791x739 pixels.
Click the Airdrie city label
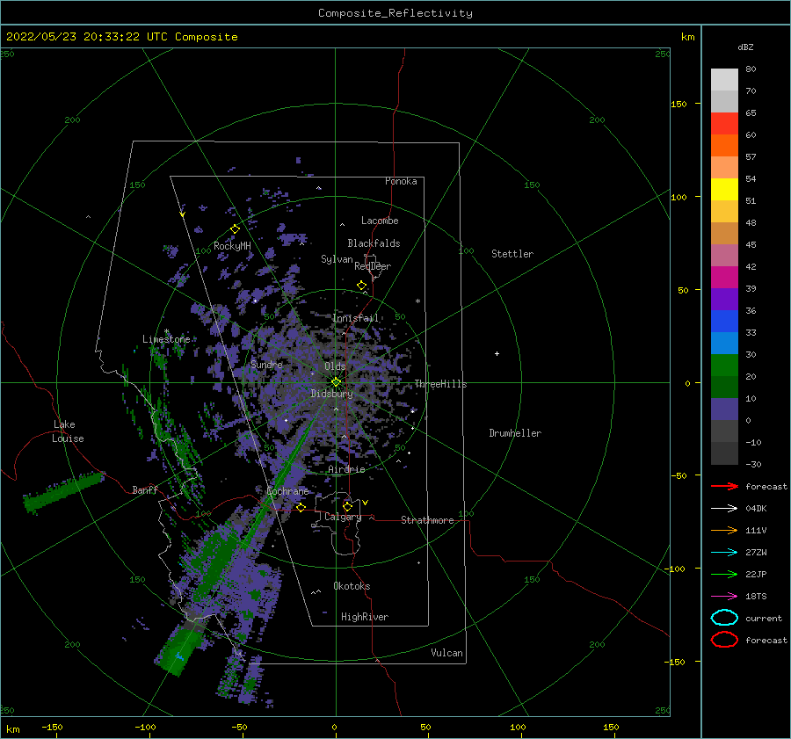(x=346, y=469)
